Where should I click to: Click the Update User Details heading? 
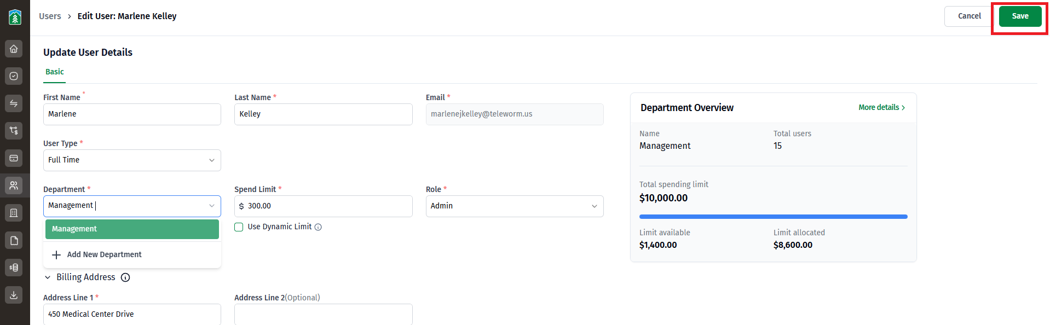click(88, 53)
